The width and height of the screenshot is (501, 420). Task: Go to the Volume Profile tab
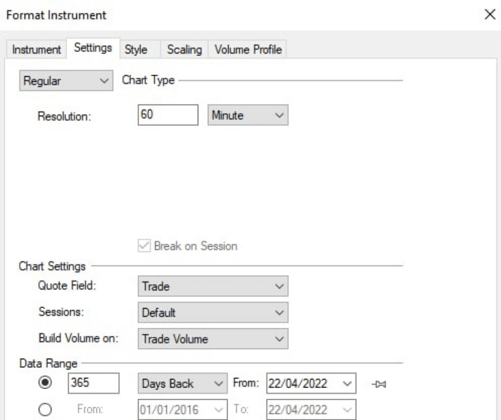tap(248, 50)
